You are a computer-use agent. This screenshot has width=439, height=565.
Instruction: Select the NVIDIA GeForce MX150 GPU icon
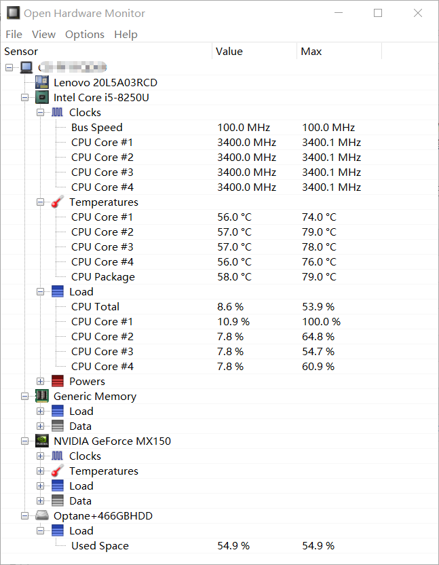point(42,441)
